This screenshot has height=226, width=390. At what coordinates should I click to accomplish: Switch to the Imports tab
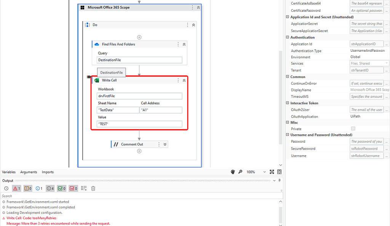(47, 172)
